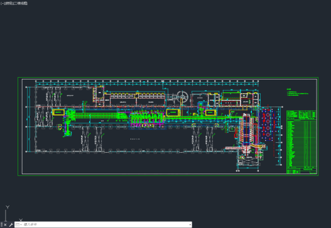Open command line customization wrench icon
The image size is (331, 228).
[11, 225]
